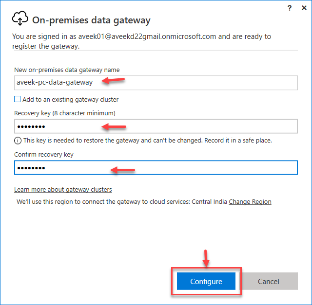The height and width of the screenshot is (305, 312).
Task: Cancel the gateway registration
Action: coord(268,281)
